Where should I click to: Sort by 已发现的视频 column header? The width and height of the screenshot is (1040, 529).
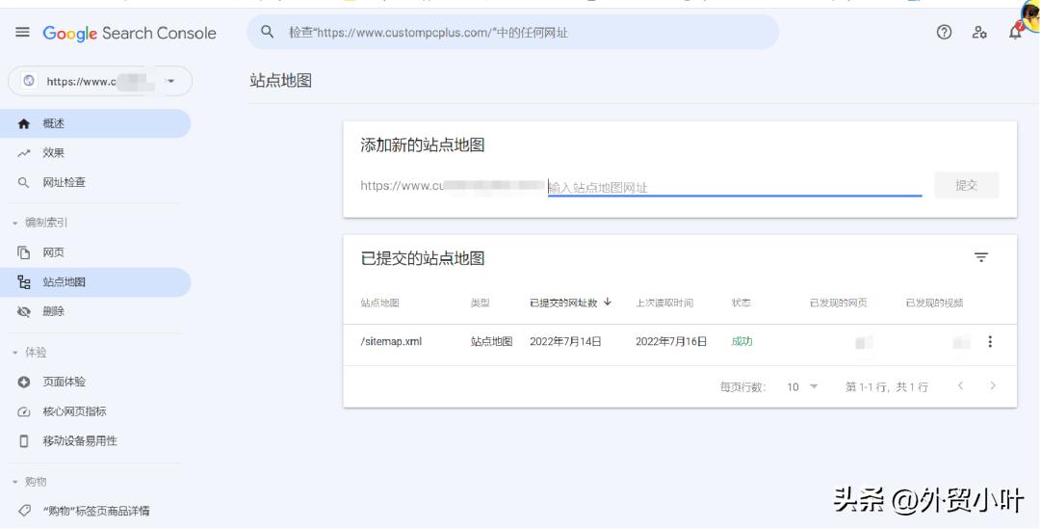click(x=934, y=303)
